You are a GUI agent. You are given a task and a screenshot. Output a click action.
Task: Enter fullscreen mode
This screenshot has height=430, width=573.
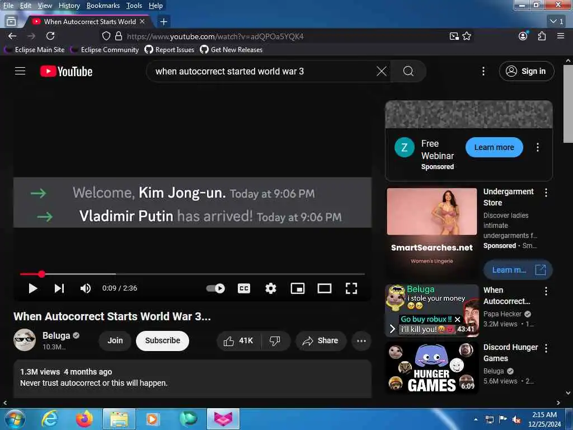(351, 288)
